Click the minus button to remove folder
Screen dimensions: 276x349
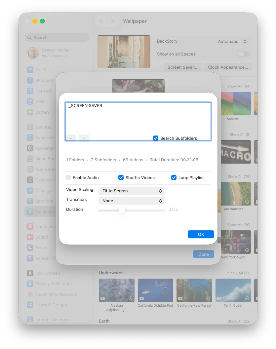tap(84, 138)
